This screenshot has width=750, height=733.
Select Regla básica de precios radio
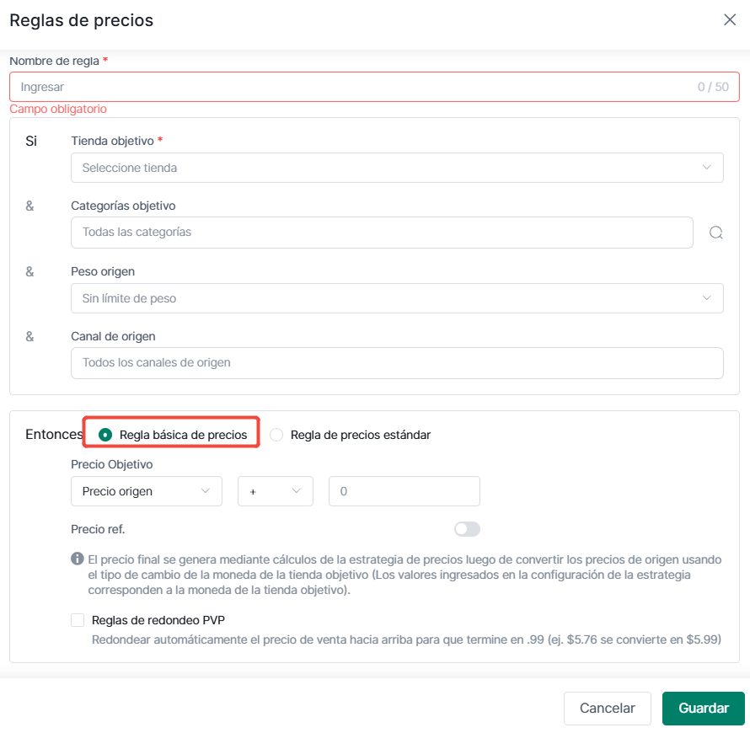click(x=105, y=435)
